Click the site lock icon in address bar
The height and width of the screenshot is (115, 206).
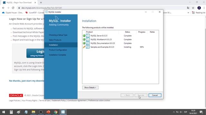point(19,8)
